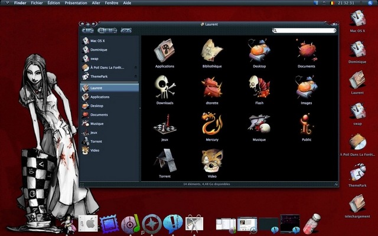Go to Torrent in the sidebar

[110, 142]
